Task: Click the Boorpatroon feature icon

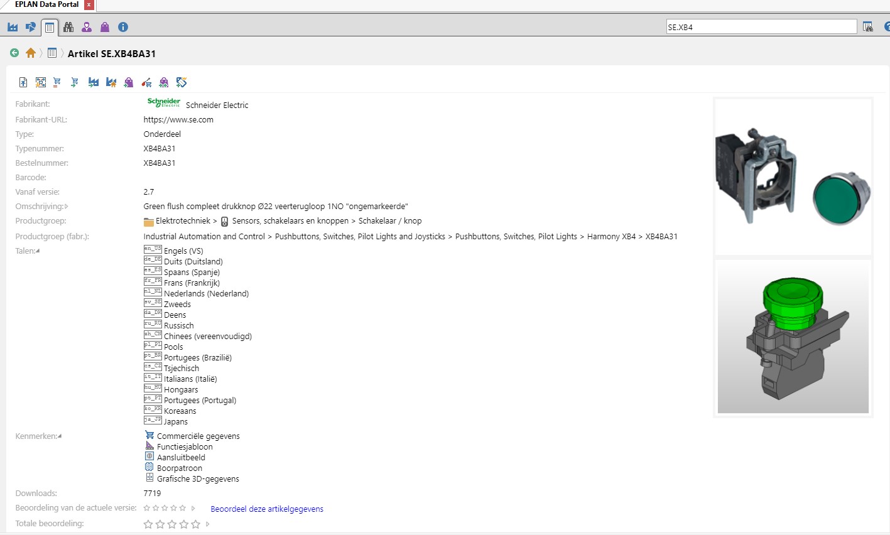Action: click(149, 467)
